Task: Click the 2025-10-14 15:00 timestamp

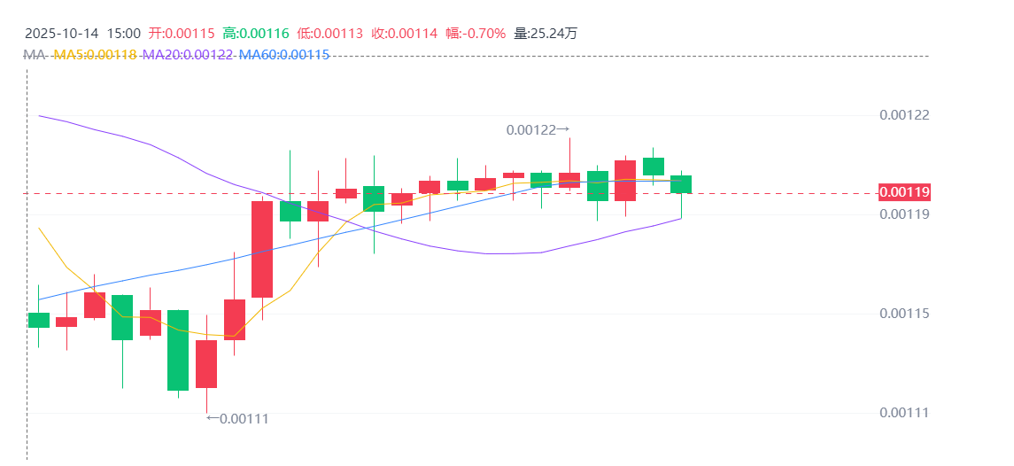Action: coord(82,34)
